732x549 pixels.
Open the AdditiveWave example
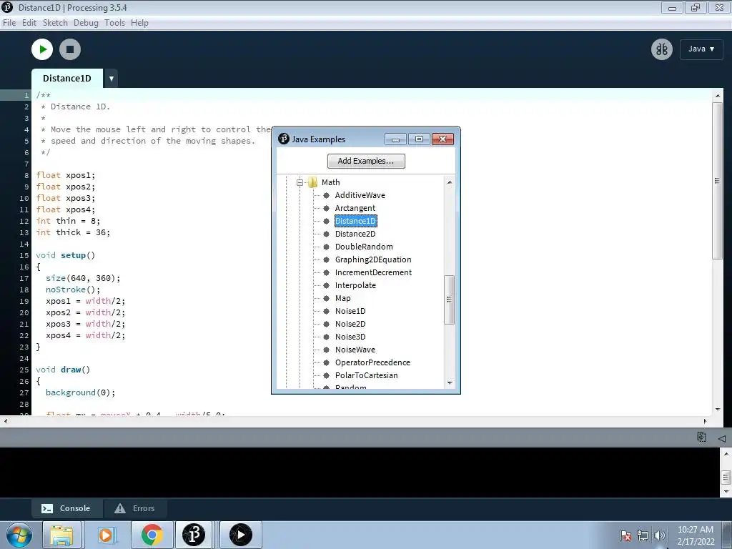[360, 195]
